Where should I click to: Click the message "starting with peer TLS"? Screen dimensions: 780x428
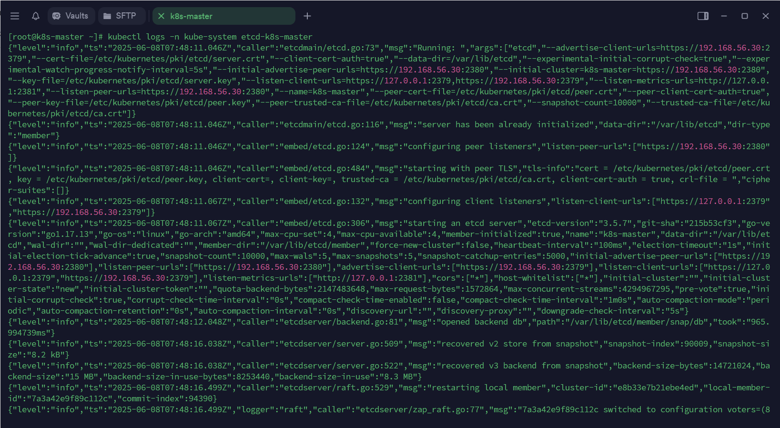tap(460, 168)
